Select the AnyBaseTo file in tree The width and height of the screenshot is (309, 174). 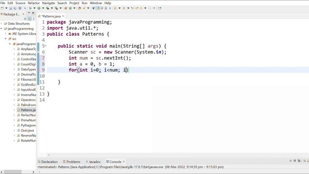click(x=27, y=49)
